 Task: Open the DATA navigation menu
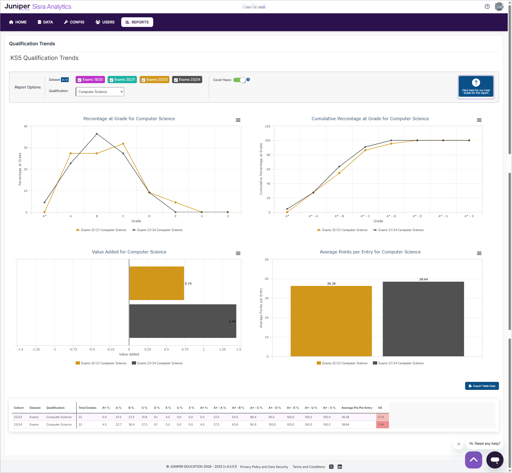45,22
